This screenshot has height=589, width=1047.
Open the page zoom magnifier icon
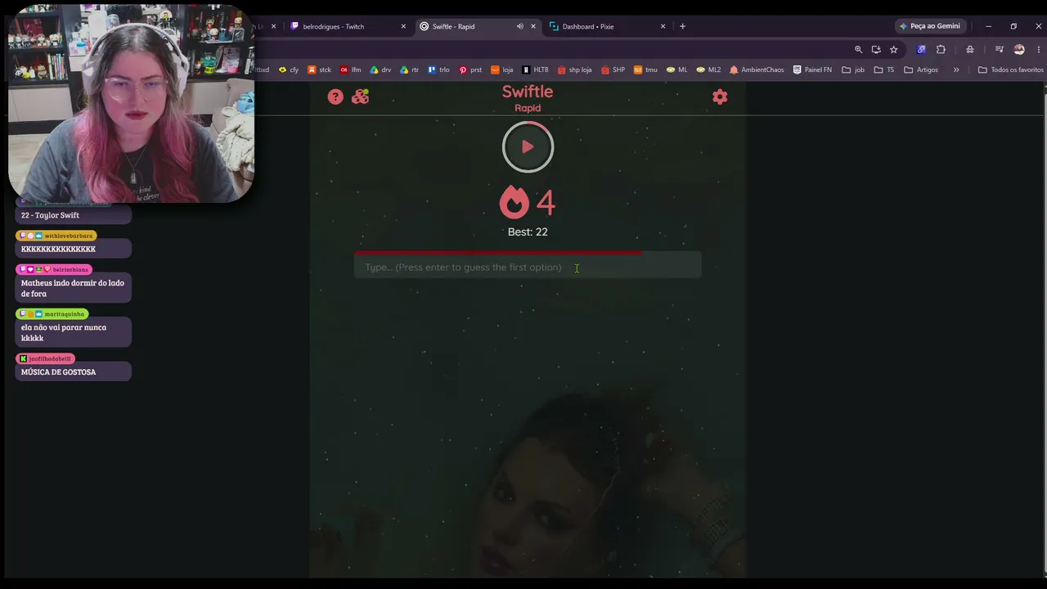point(858,49)
